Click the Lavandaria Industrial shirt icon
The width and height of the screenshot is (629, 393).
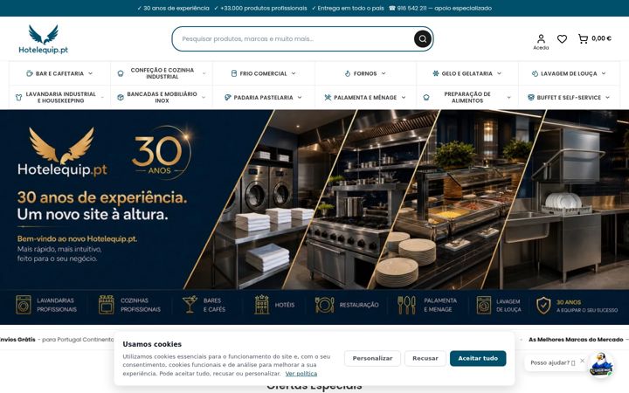point(18,98)
